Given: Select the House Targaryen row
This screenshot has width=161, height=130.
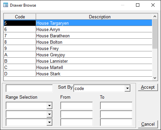Looking at the screenshot, I should (78, 23).
